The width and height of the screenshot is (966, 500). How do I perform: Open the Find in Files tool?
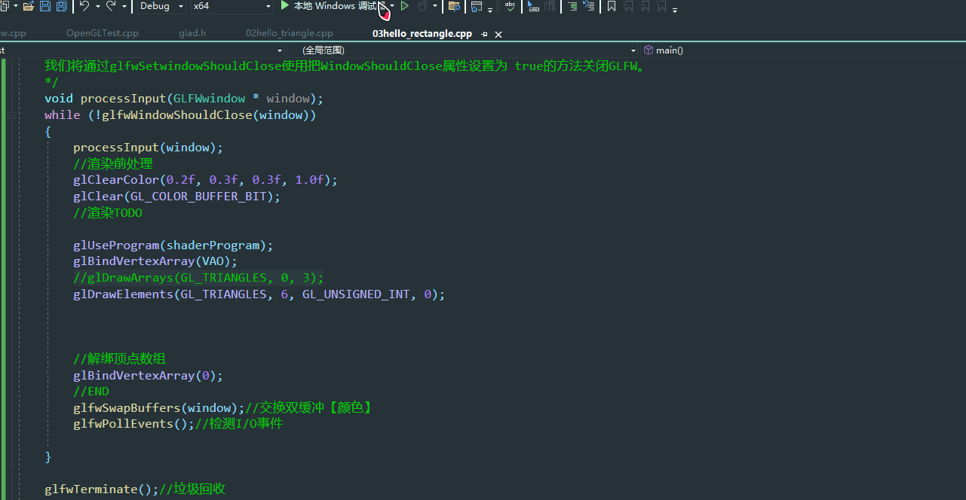[454, 7]
